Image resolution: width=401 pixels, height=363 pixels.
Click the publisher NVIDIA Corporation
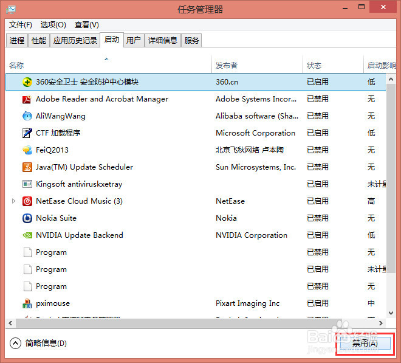click(x=252, y=235)
